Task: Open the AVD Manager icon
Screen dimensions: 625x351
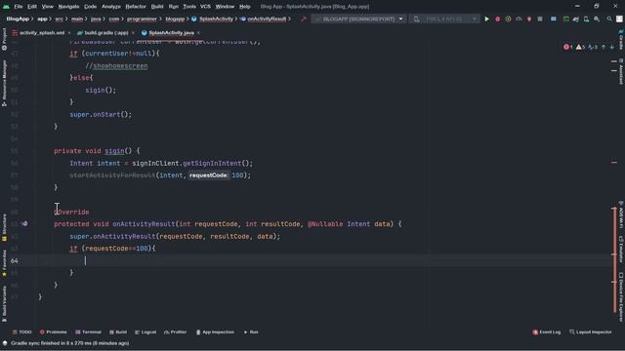Action: [586, 19]
